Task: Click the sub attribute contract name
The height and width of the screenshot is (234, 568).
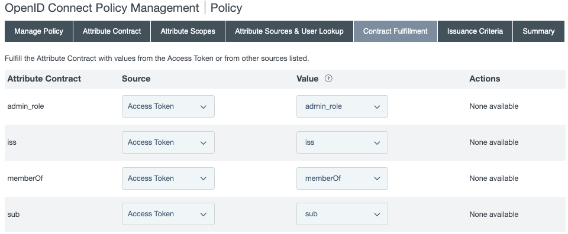Action: [14, 214]
